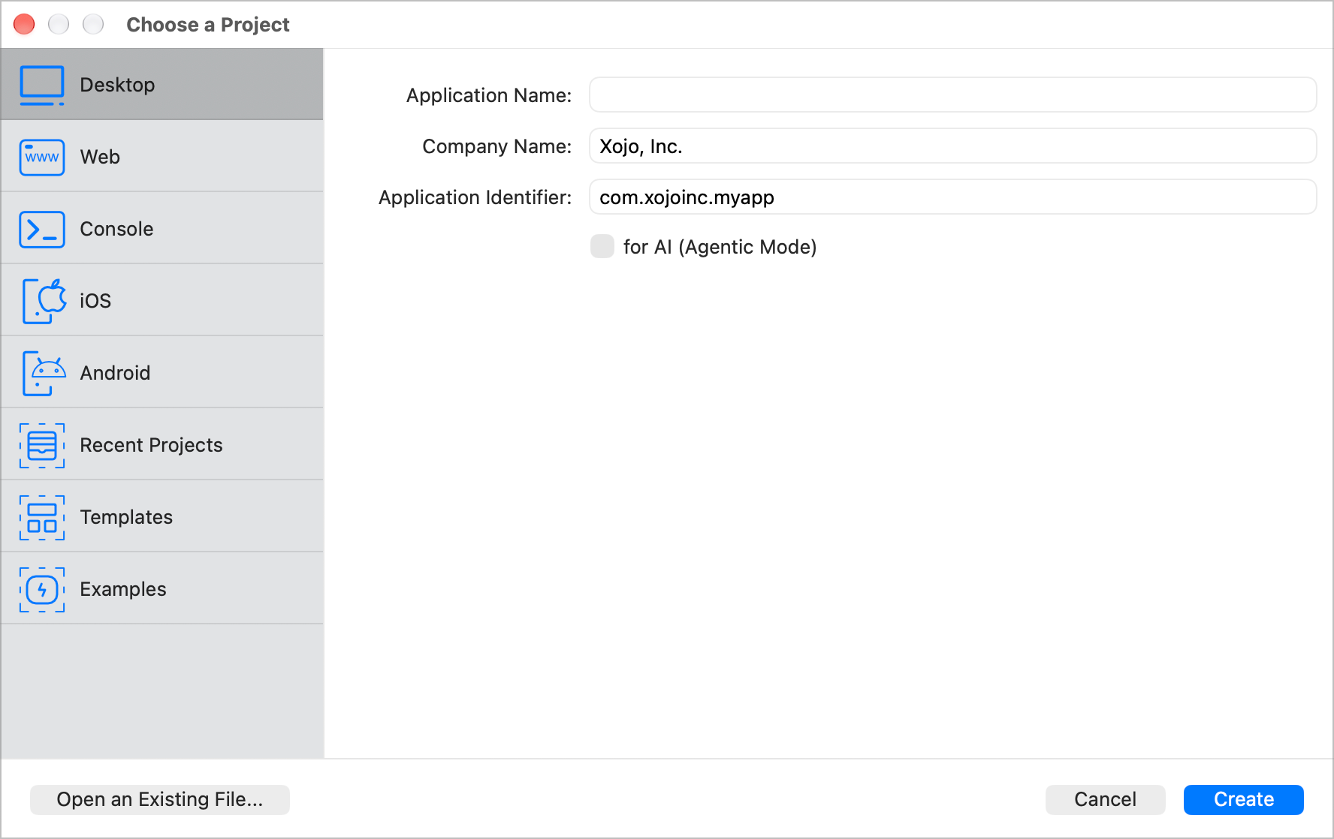Click the "Console" label in sidebar
The height and width of the screenshot is (839, 1334).
click(x=116, y=229)
